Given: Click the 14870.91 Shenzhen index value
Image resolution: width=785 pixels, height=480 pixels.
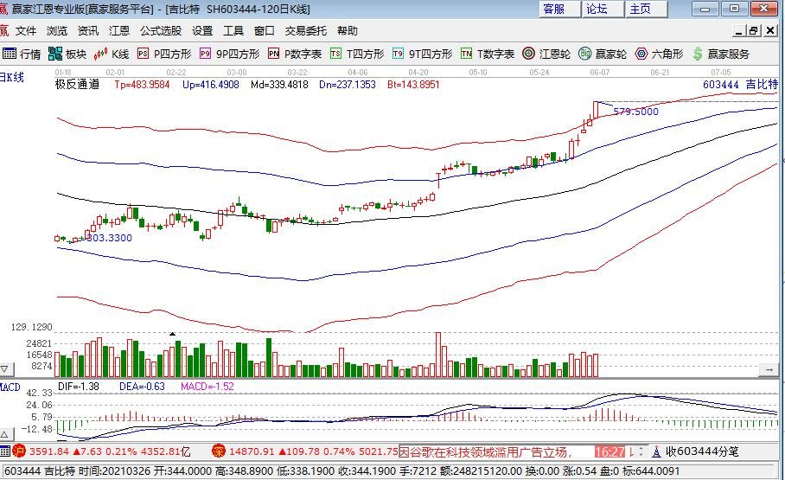Looking at the screenshot, I should pyautogui.click(x=252, y=451).
